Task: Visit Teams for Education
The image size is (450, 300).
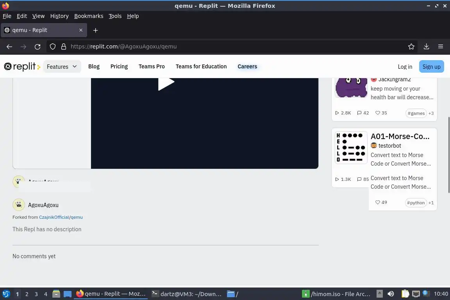Action: [201, 67]
